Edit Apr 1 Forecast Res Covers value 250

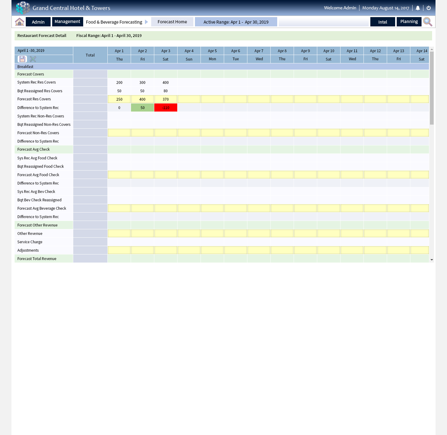click(119, 99)
